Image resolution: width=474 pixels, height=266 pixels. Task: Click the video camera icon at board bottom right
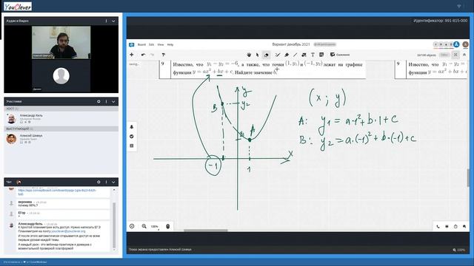coord(447,227)
